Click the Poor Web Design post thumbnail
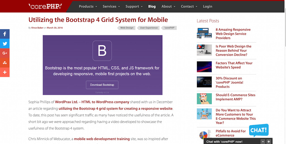Screen dimensions: 286x144 204,50
